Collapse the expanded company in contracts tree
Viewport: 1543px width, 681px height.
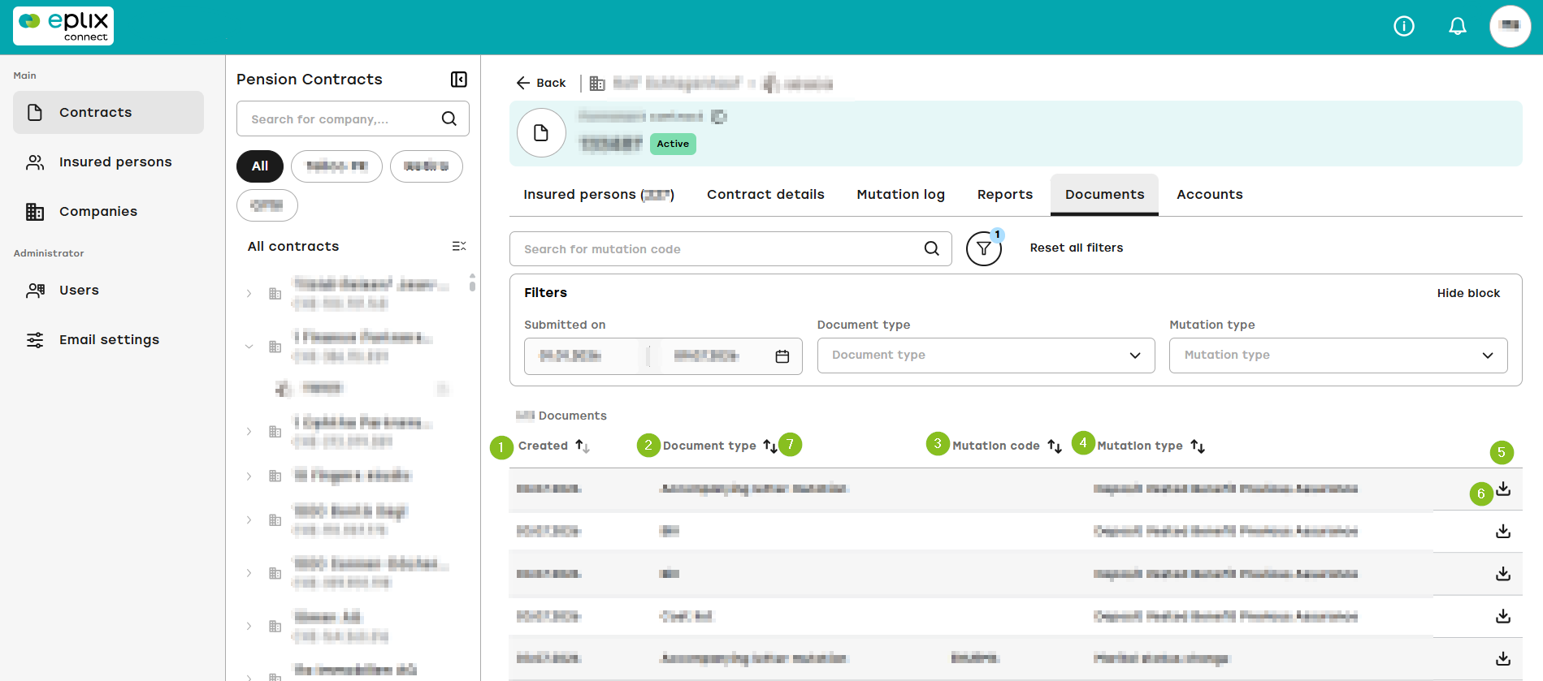point(249,347)
